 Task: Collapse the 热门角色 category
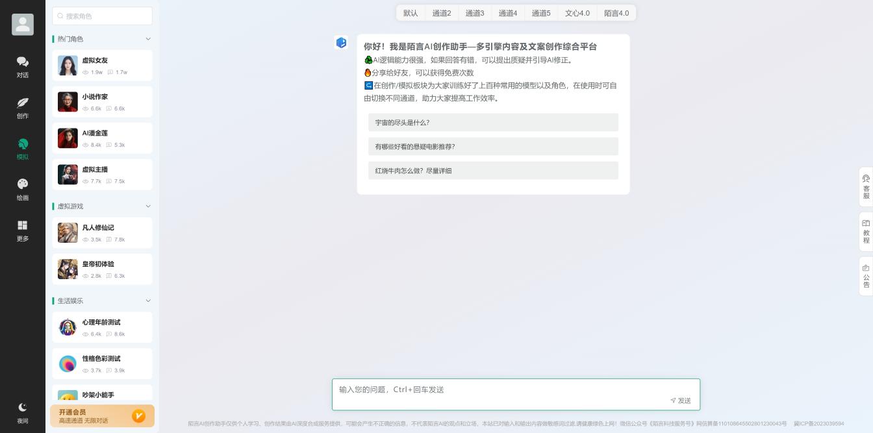pos(148,39)
